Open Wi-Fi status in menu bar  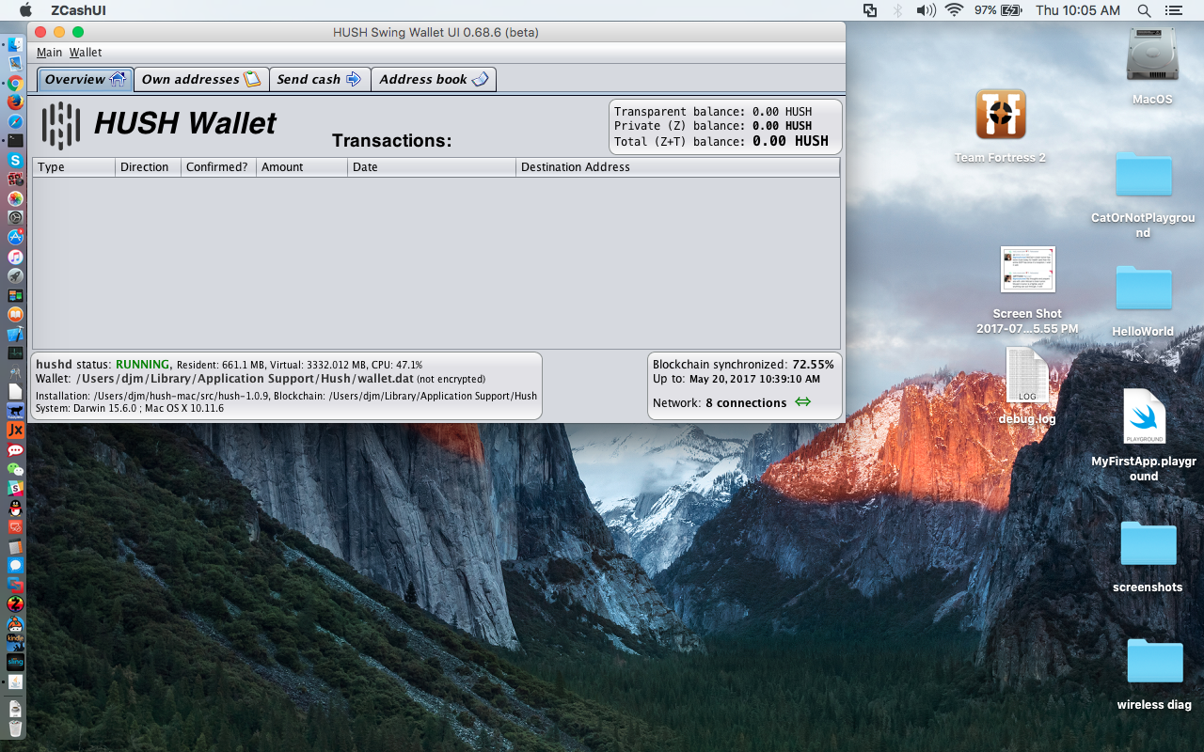tap(955, 10)
